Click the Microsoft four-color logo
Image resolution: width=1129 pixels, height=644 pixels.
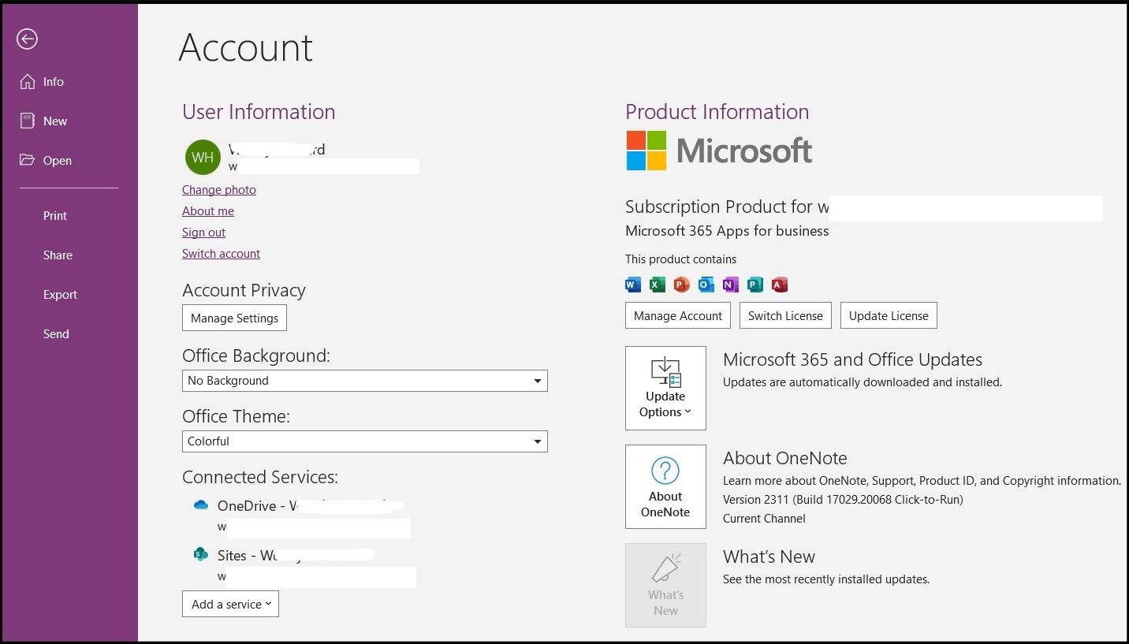tap(646, 151)
